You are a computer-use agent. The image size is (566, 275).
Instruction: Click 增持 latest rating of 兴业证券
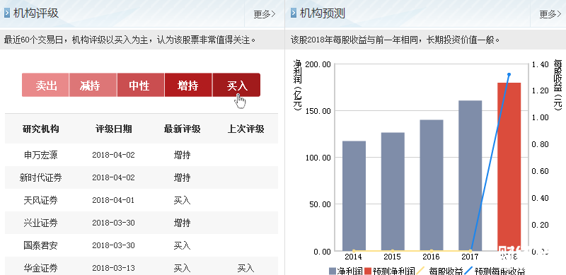[182, 223]
